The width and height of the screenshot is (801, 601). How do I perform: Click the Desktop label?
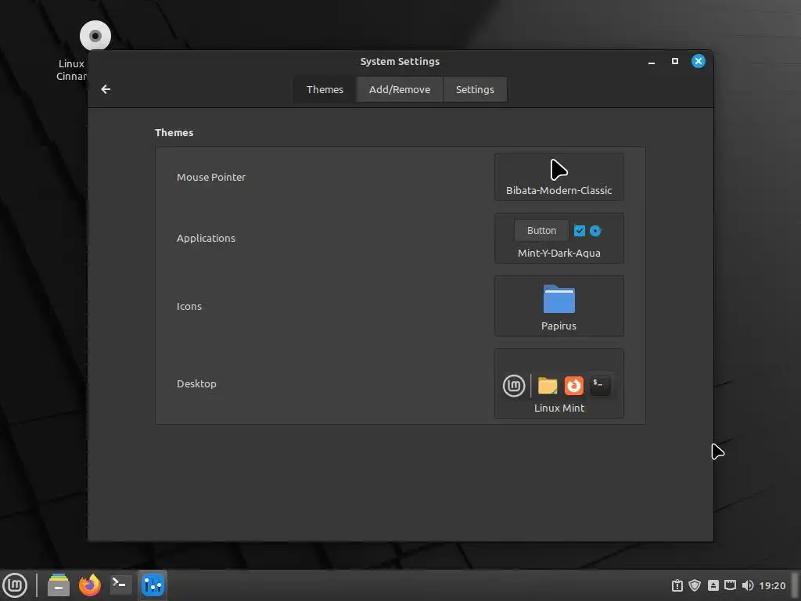click(x=196, y=383)
